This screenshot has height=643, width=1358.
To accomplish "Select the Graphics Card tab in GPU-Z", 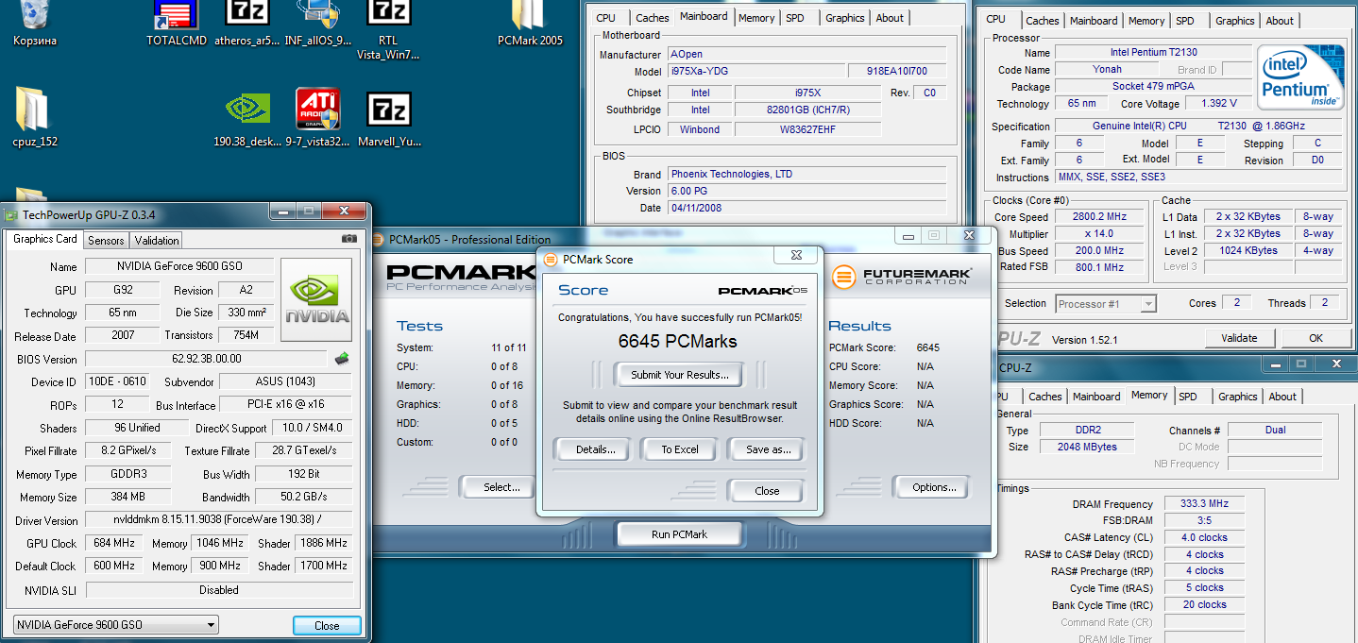I will 44,240.
